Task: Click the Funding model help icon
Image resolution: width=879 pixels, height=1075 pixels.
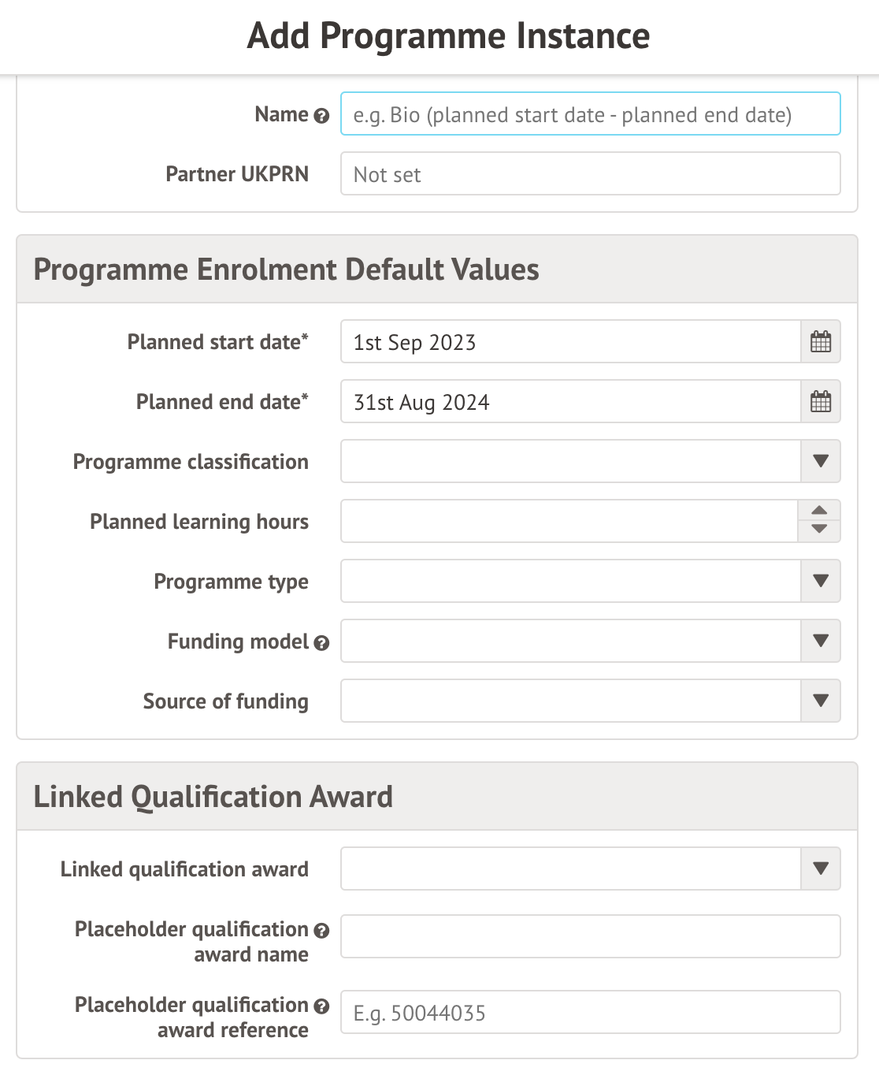Action: (321, 643)
